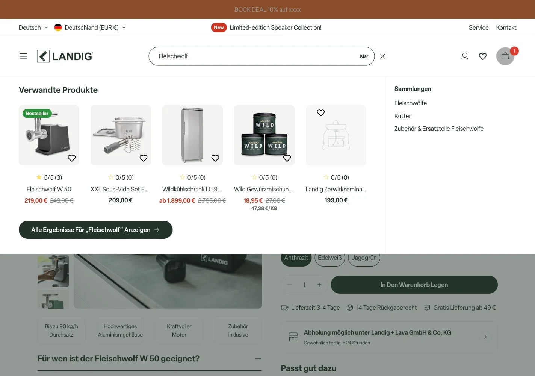Click the Bestseller badge on Fleischwolf W 50
This screenshot has width=535, height=376.
pos(37,113)
